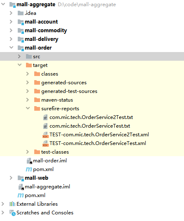Image resolution: width=184 pixels, height=221 pixels.
Task: Select TEST-com.mic.tech.OrderServiceTest.xml file
Action: 98,143
